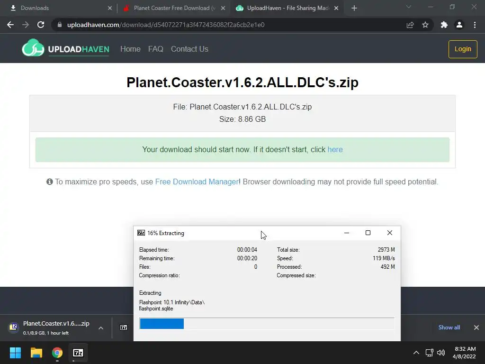Open the FAQ navigation link
This screenshot has width=485, height=364.
tap(155, 49)
